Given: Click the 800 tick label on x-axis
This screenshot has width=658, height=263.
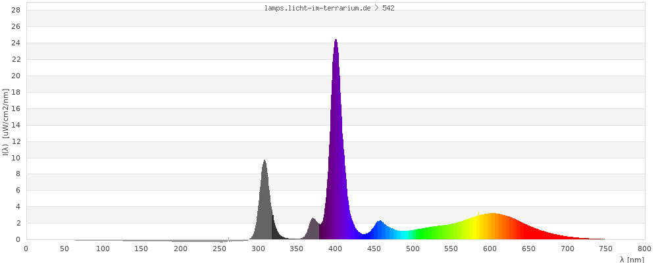Looking at the screenshot, I should [x=644, y=248].
